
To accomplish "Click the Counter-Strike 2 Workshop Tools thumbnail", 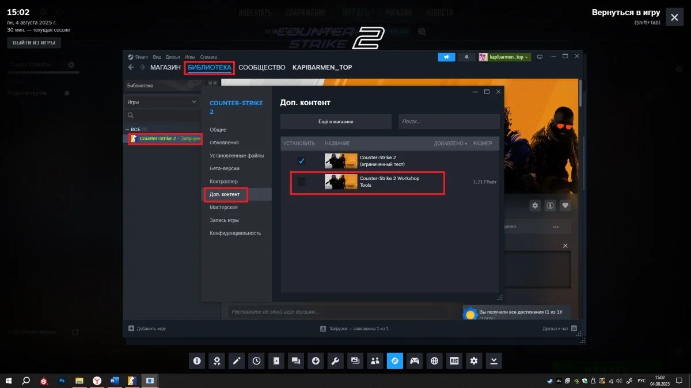I will 341,182.
